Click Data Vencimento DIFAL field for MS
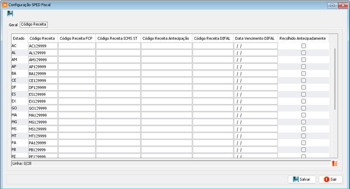 tap(256, 129)
